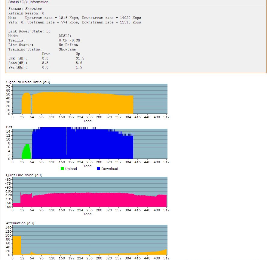Image resolution: width=267 pixels, height=260 pixels.
Task: Click the "Link Power State: L0" line
Action: click(29, 31)
